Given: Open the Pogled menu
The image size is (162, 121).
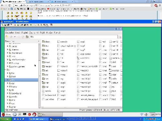Looking at the screenshot, I should tap(25, 33).
